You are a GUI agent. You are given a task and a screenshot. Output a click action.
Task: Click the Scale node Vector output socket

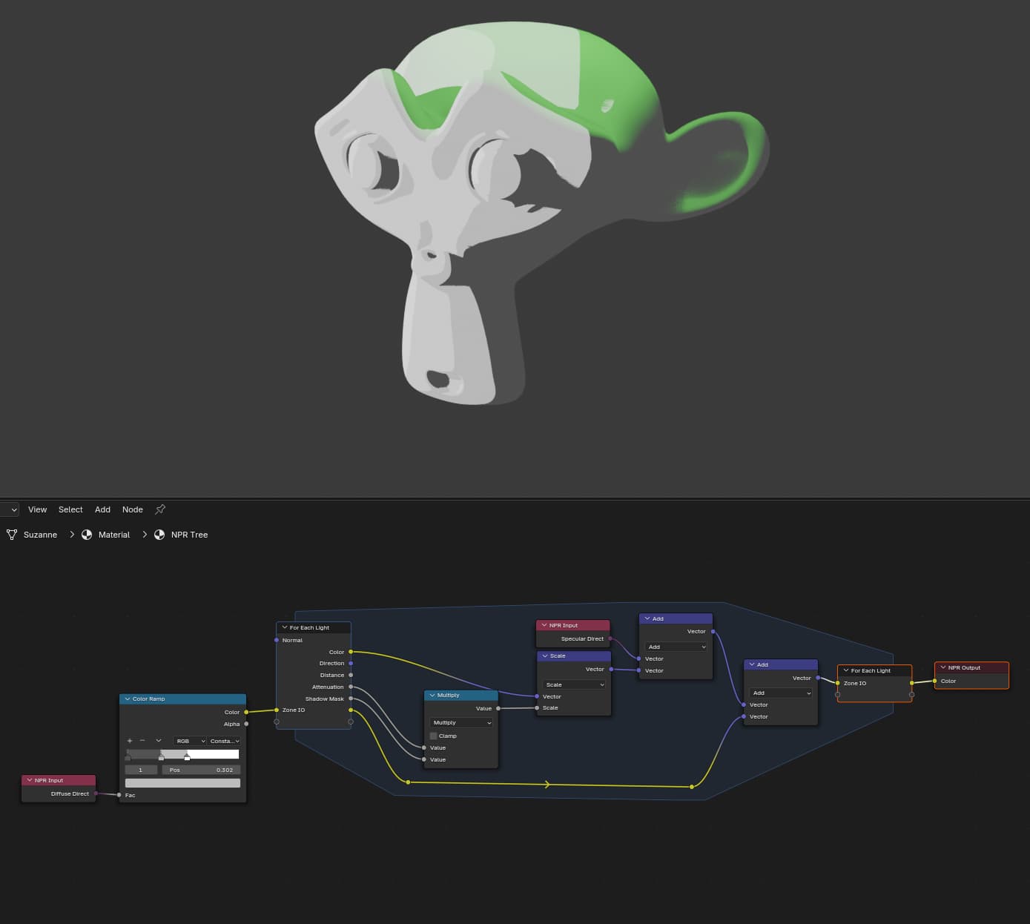[x=611, y=670]
